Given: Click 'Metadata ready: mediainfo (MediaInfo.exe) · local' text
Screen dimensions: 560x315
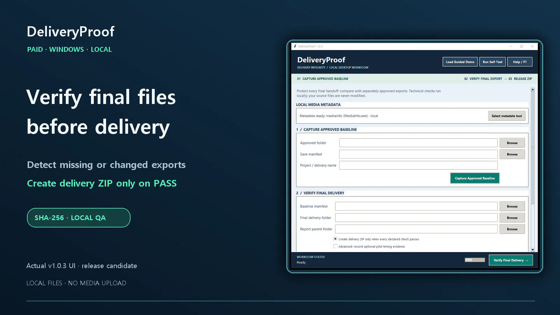Looking at the screenshot, I should 339,116.
